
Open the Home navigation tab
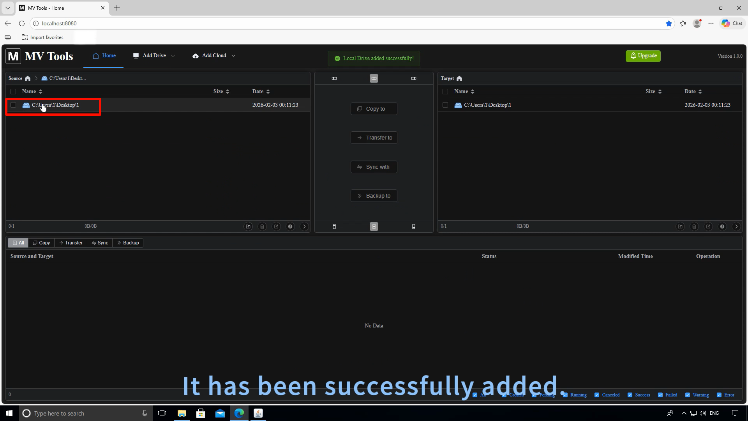pyautogui.click(x=103, y=55)
